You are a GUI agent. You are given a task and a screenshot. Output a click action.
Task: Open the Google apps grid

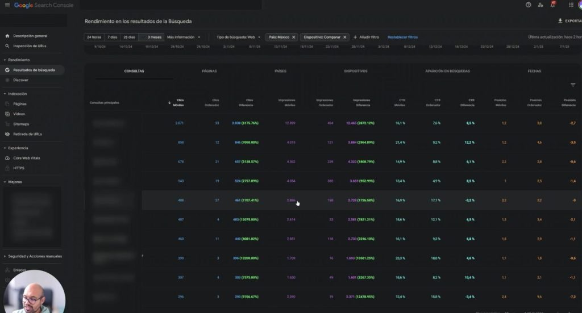571,5
